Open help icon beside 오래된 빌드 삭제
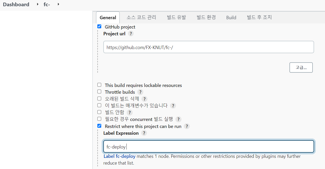The image size is (325, 169). pyautogui.click(x=144, y=99)
